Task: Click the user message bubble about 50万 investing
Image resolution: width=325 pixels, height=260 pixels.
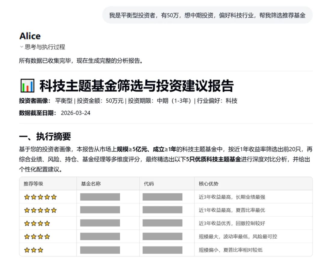Action: pyautogui.click(x=207, y=15)
